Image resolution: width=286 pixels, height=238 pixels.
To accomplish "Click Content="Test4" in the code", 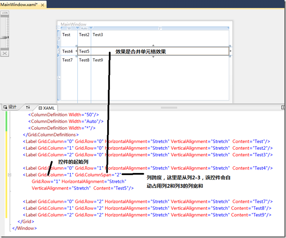I will coord(251,168).
